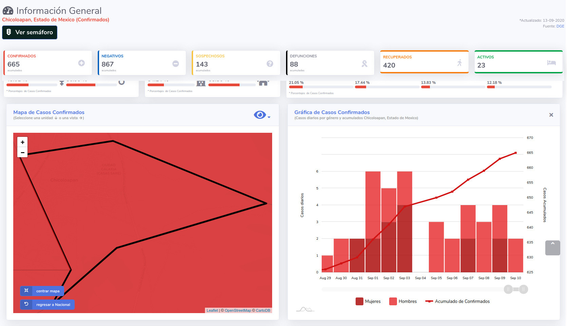
Task: Click the scroll-to-top arrow button
Action: tap(553, 248)
